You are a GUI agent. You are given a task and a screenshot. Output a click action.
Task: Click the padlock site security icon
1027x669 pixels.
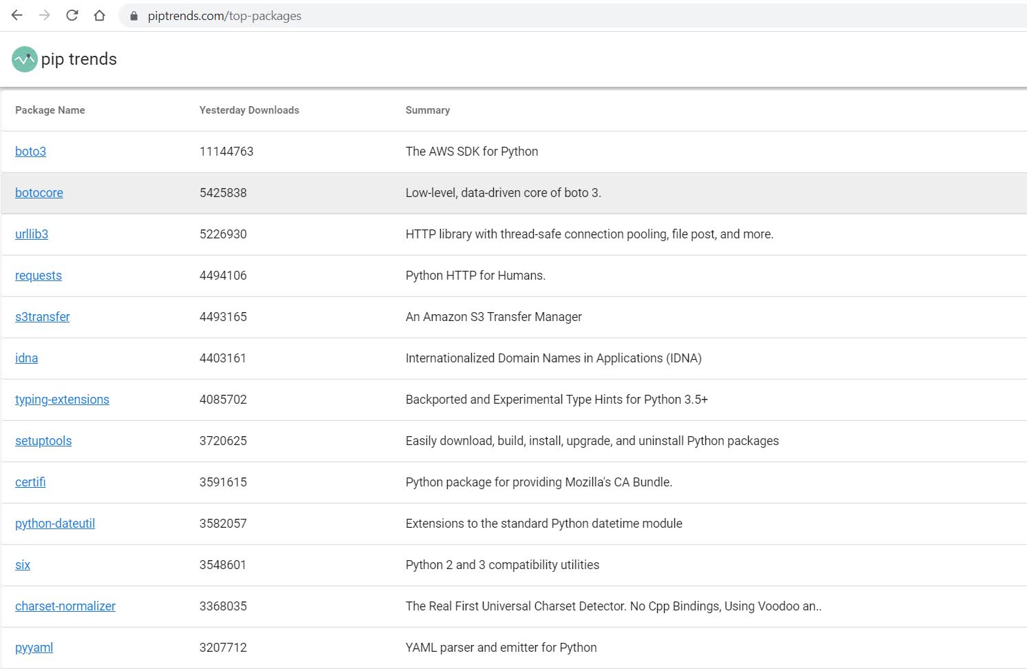pos(134,16)
